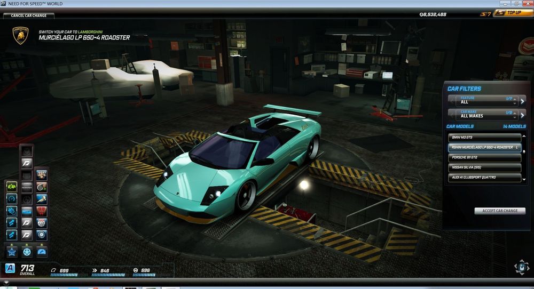Select the blue license plate style slot
This screenshot has height=289, width=534.
point(27,211)
